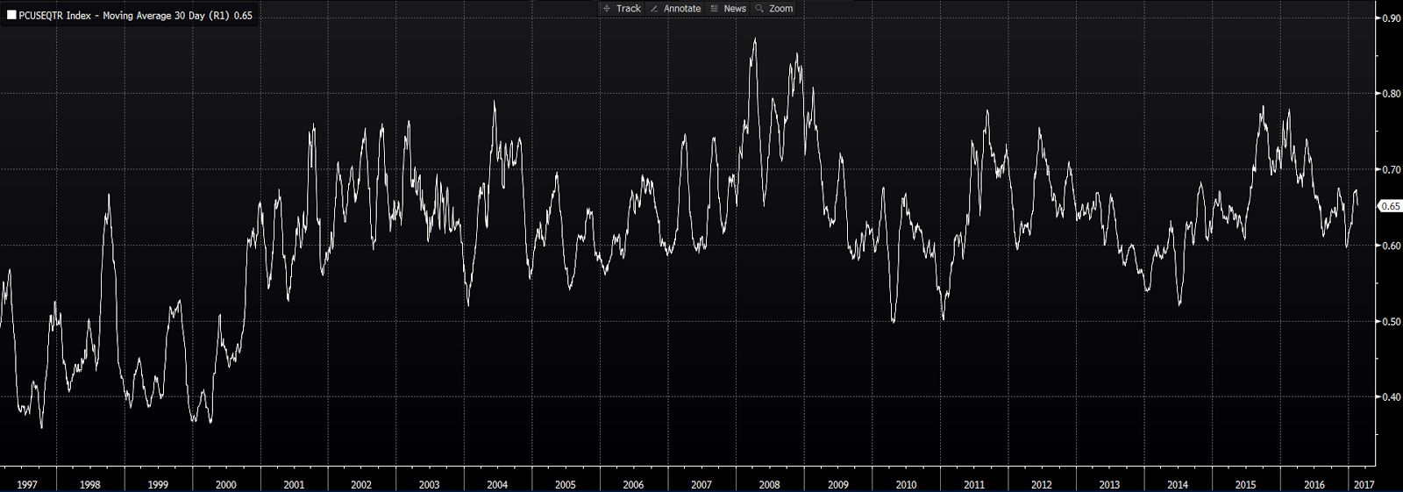1403x492 pixels.
Task: Click the 0.80 y-axis label
Action: coord(1392,94)
